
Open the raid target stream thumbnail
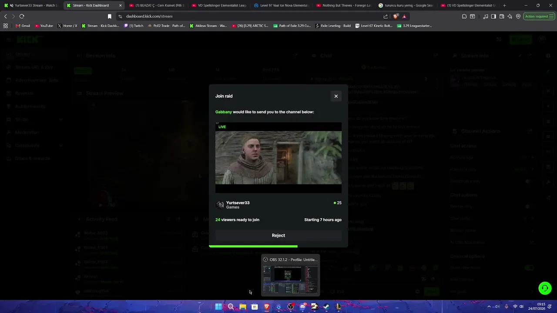[278, 158]
